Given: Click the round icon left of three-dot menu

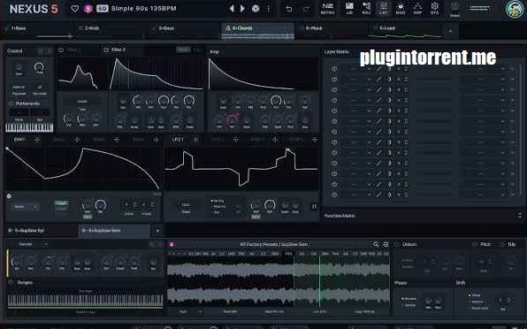Looking at the screenshot, I should (256, 8).
